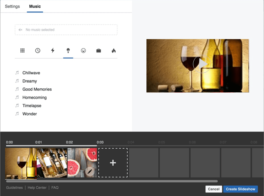Image resolution: width=264 pixels, height=196 pixels.
Task: Add a photo with the plus slot
Action: tap(113, 162)
